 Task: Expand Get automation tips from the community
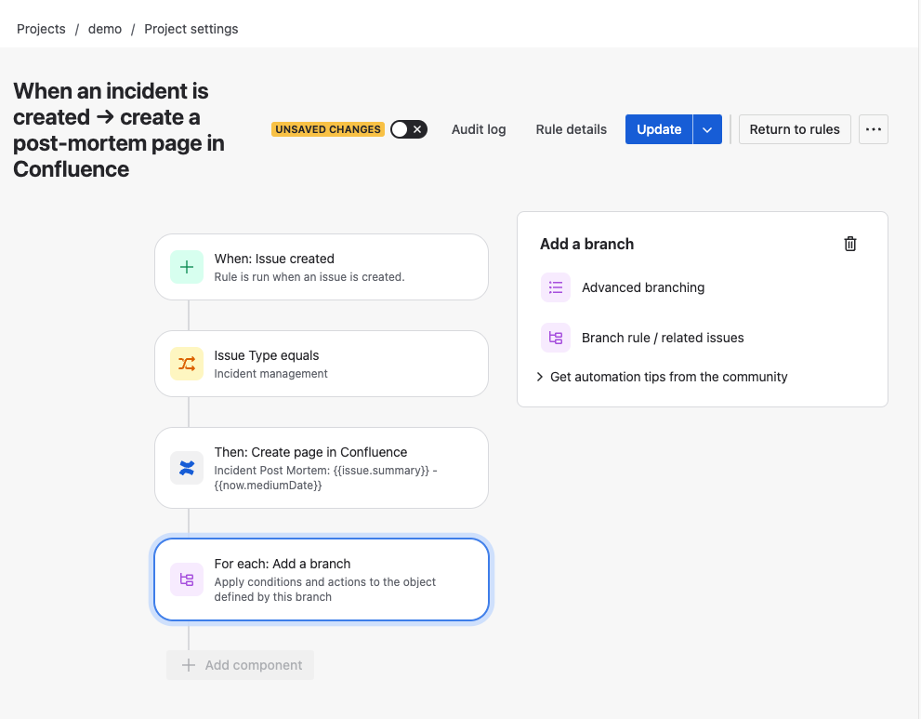(x=663, y=377)
